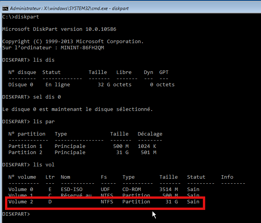
Task: Click the 'GPT' column header
Action: click(164, 72)
